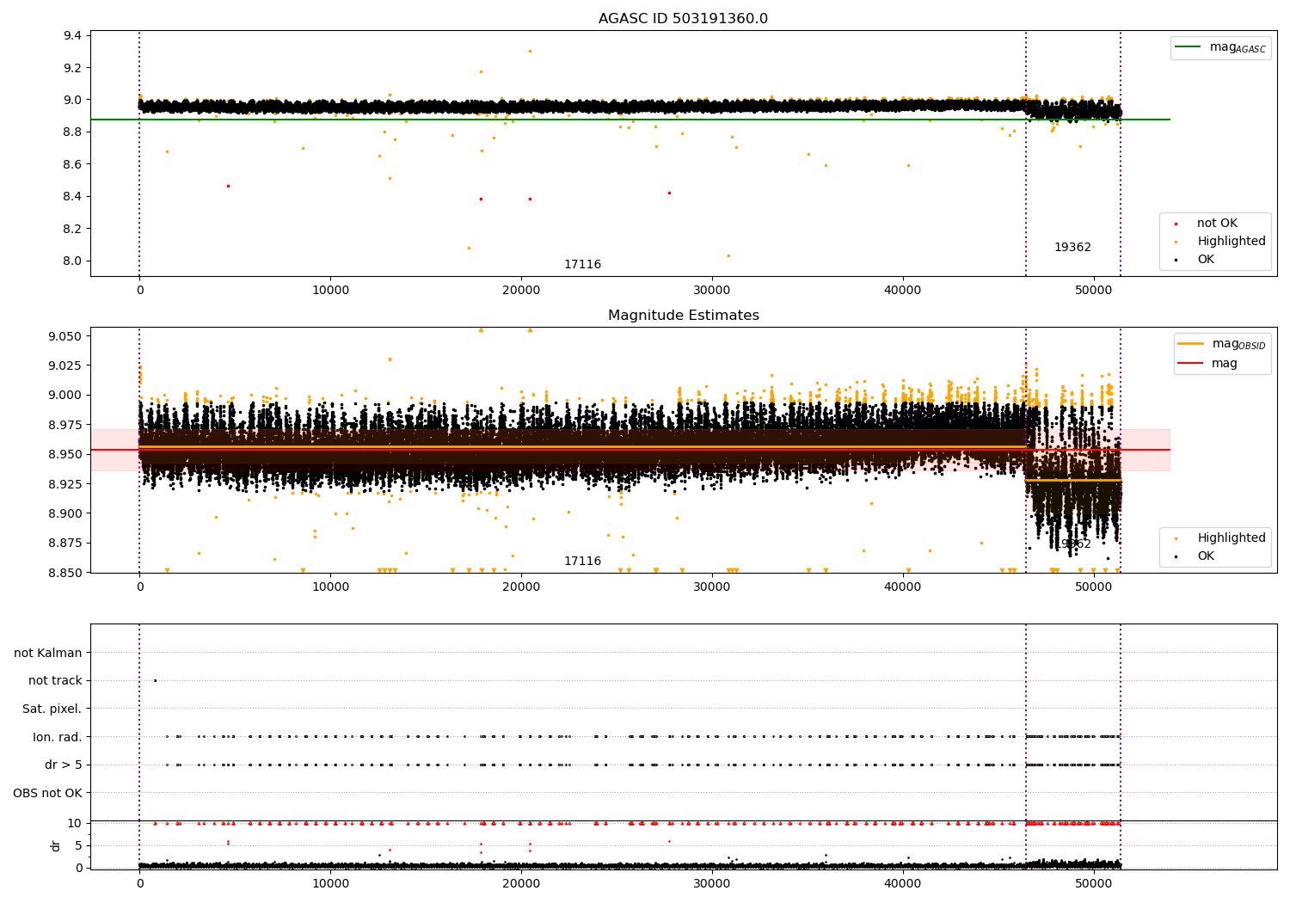The height and width of the screenshot is (903, 1290).
Task: Click the 20000 x-tick under the AGASC ID plot
Action: click(521, 291)
